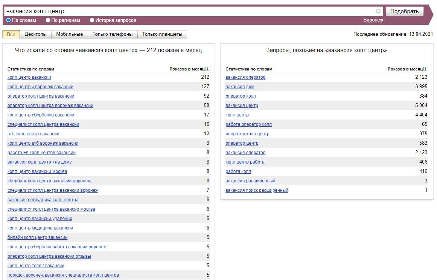Click in the keyword search input field
The width and height of the screenshot is (437, 280).
pos(188,11)
